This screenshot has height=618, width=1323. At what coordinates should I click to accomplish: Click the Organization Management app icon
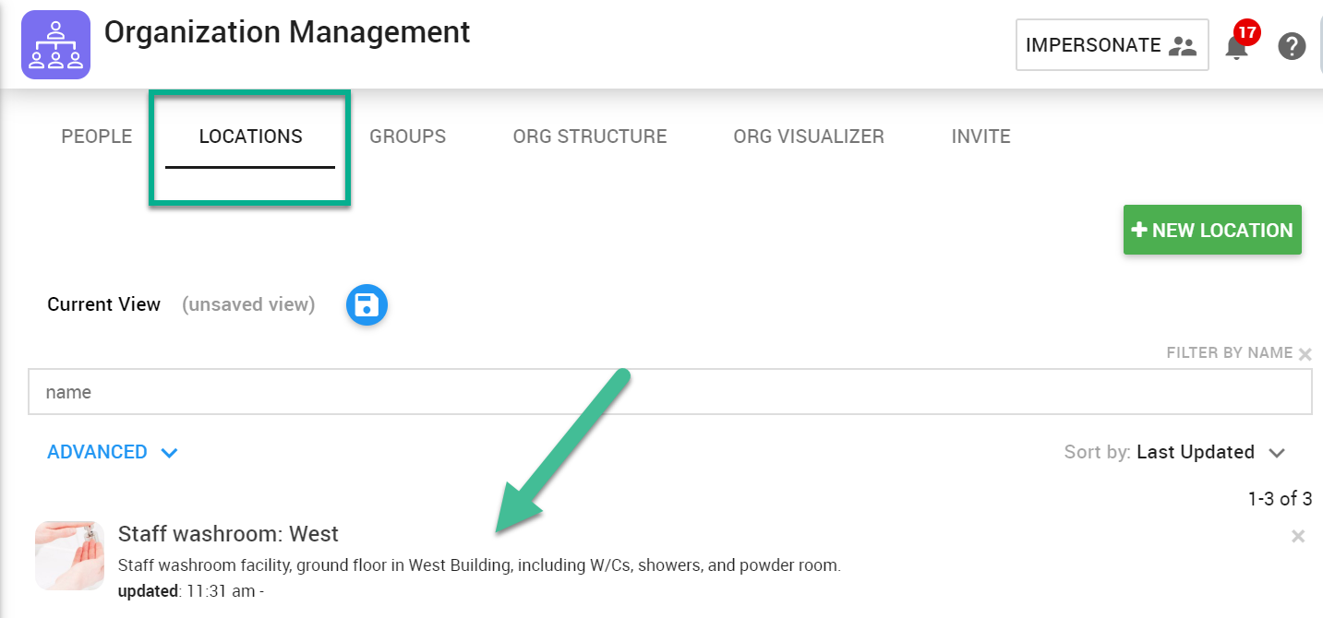(x=55, y=44)
